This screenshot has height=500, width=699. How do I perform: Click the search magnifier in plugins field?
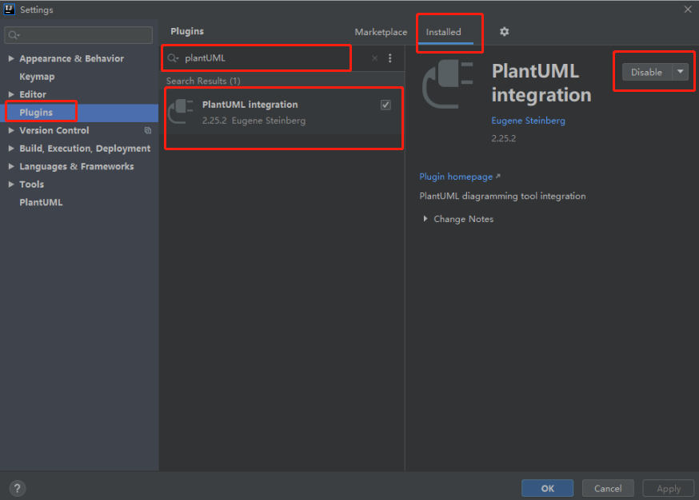point(174,58)
